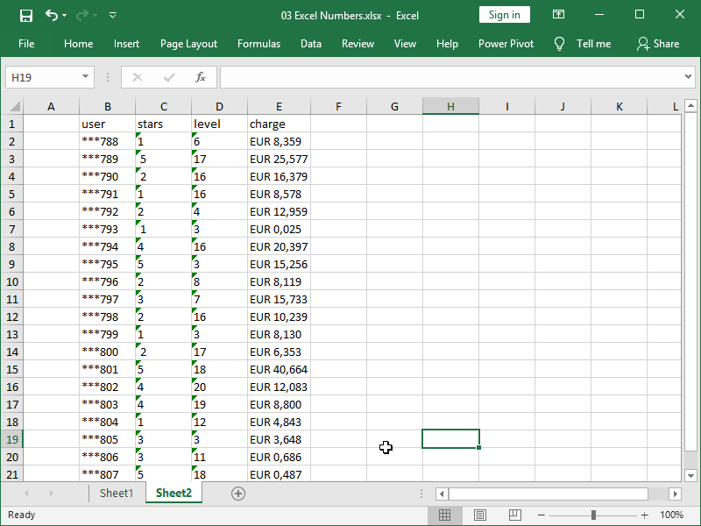Screen dimensions: 701x526
Task: Zoom out with the minus icon
Action: [541, 515]
